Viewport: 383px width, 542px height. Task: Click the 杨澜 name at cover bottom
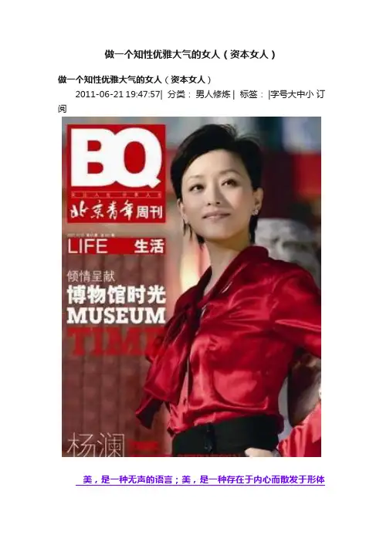(96, 445)
